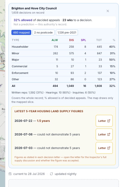Open the Letter for 2026-07-22
The width and height of the screenshot is (138, 187).
[104, 121]
